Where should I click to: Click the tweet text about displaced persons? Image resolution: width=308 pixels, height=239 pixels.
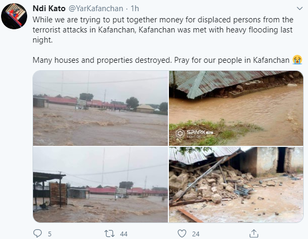coord(163,30)
